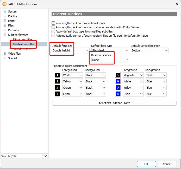Confirm options with the OK button
This screenshot has width=181, height=169.
146,164
